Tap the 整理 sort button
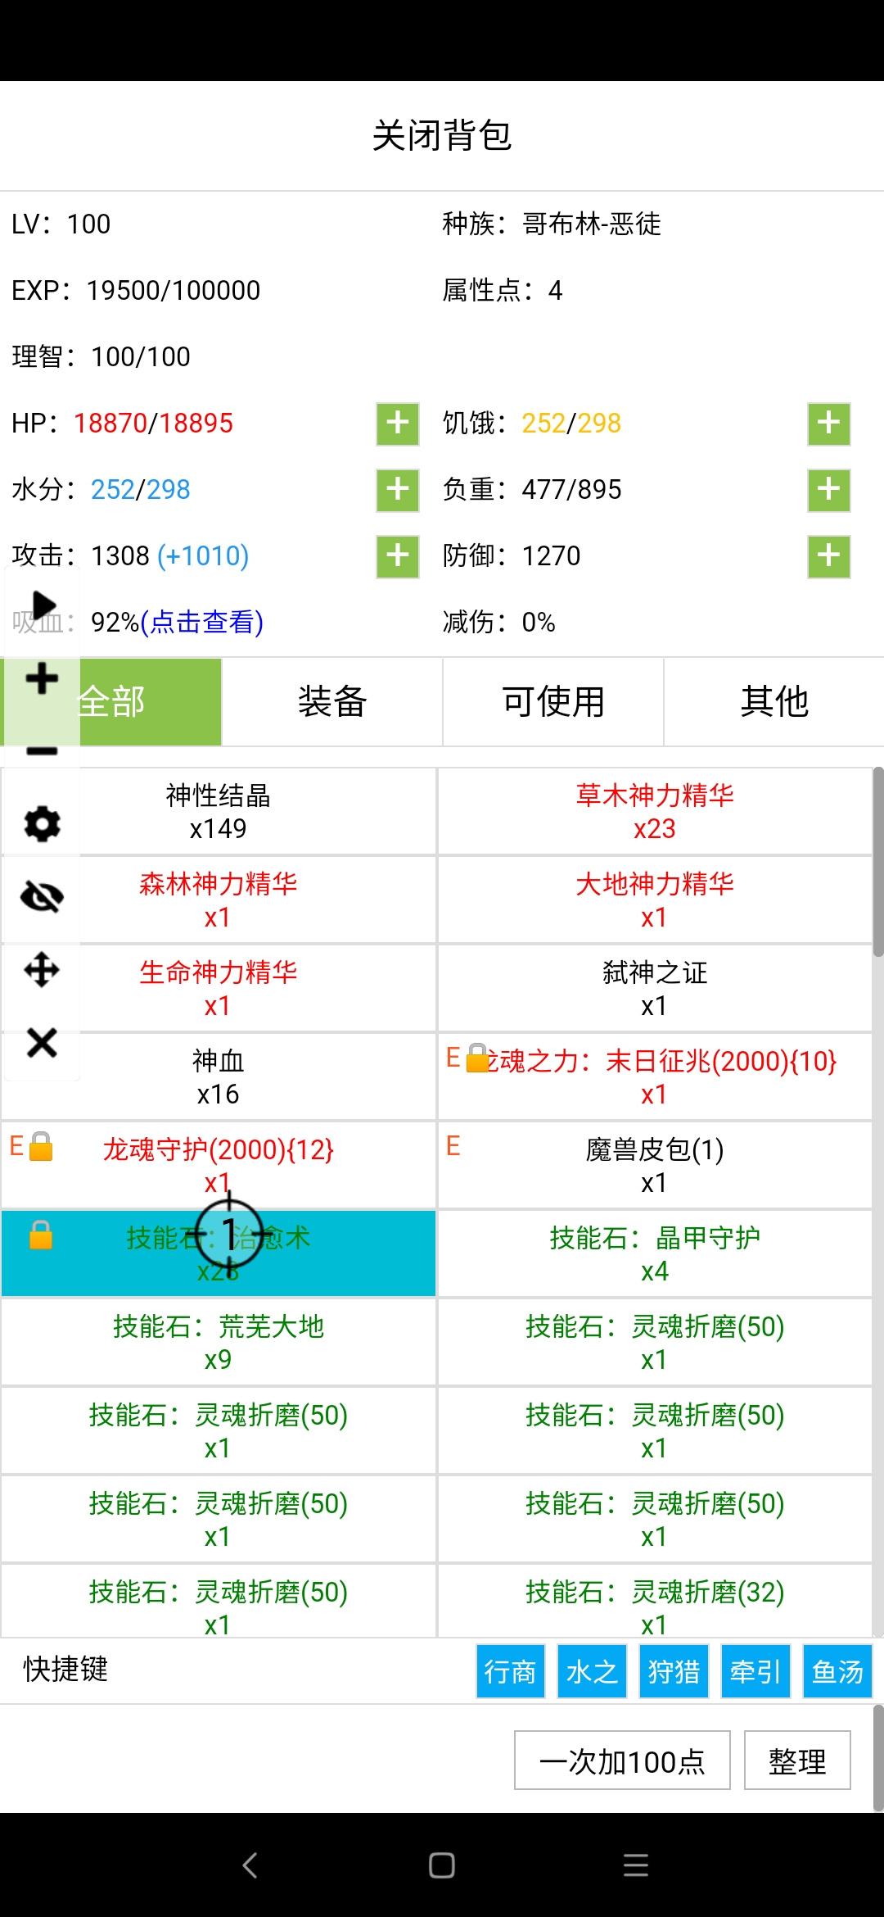This screenshot has width=884, height=1917. pos(797,1760)
